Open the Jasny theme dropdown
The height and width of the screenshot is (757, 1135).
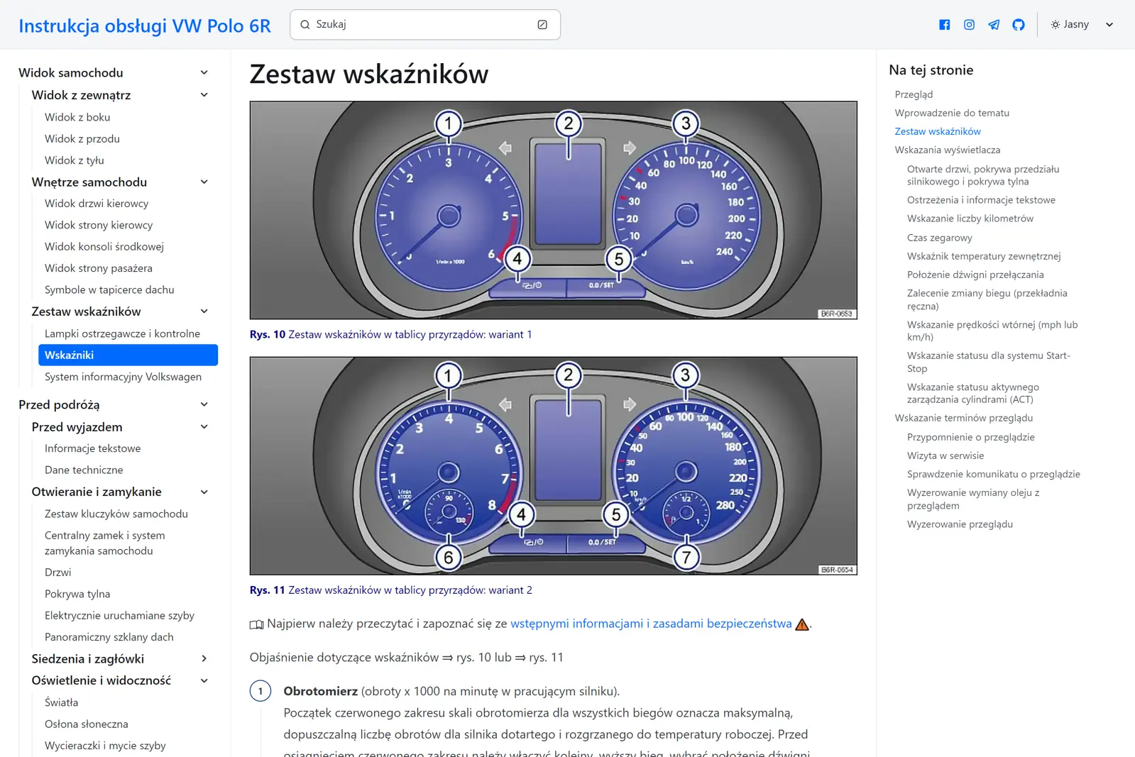pyautogui.click(x=1081, y=25)
